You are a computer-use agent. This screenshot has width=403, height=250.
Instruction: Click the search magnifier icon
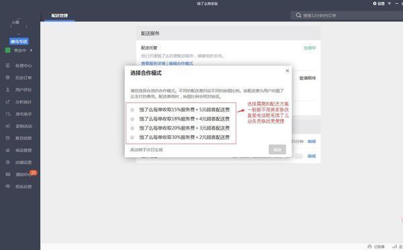[298, 15]
